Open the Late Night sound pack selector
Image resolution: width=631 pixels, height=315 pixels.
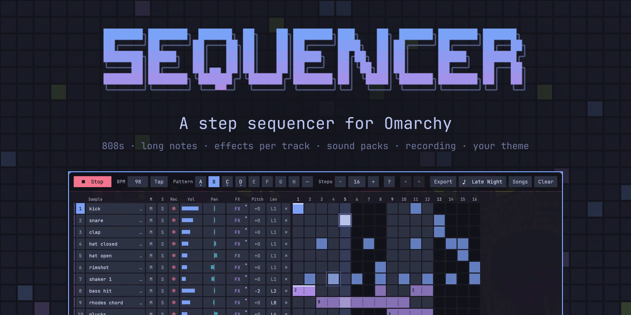tap(482, 182)
